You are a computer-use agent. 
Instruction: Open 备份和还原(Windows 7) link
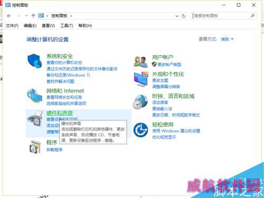(68, 75)
